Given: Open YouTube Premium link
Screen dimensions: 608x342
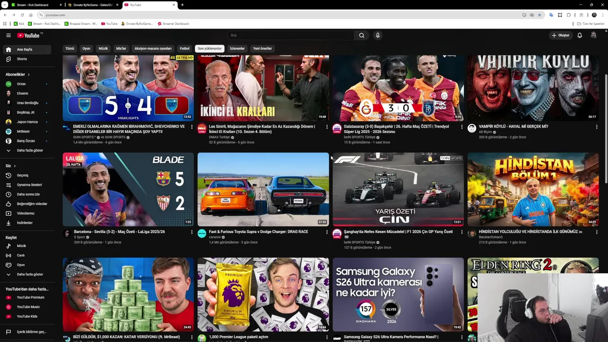Looking at the screenshot, I should 28,297.
